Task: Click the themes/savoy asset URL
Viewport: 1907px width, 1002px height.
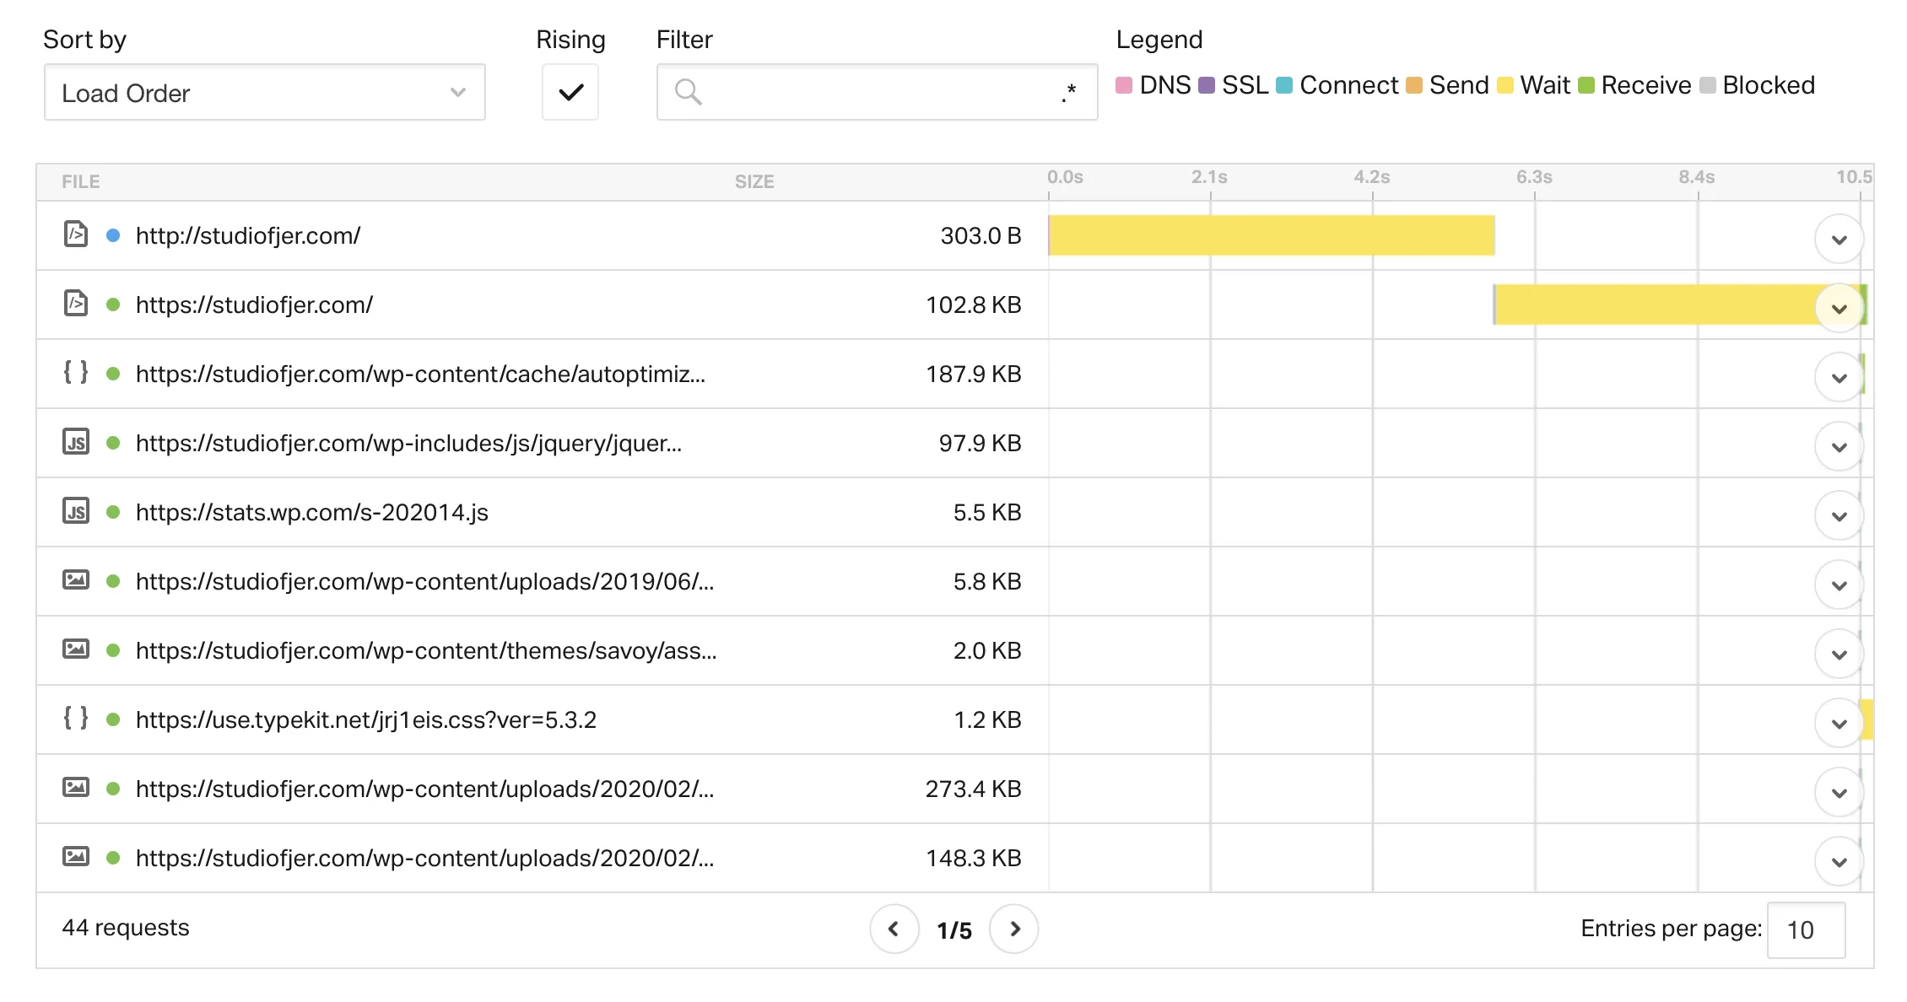Action: pos(426,650)
